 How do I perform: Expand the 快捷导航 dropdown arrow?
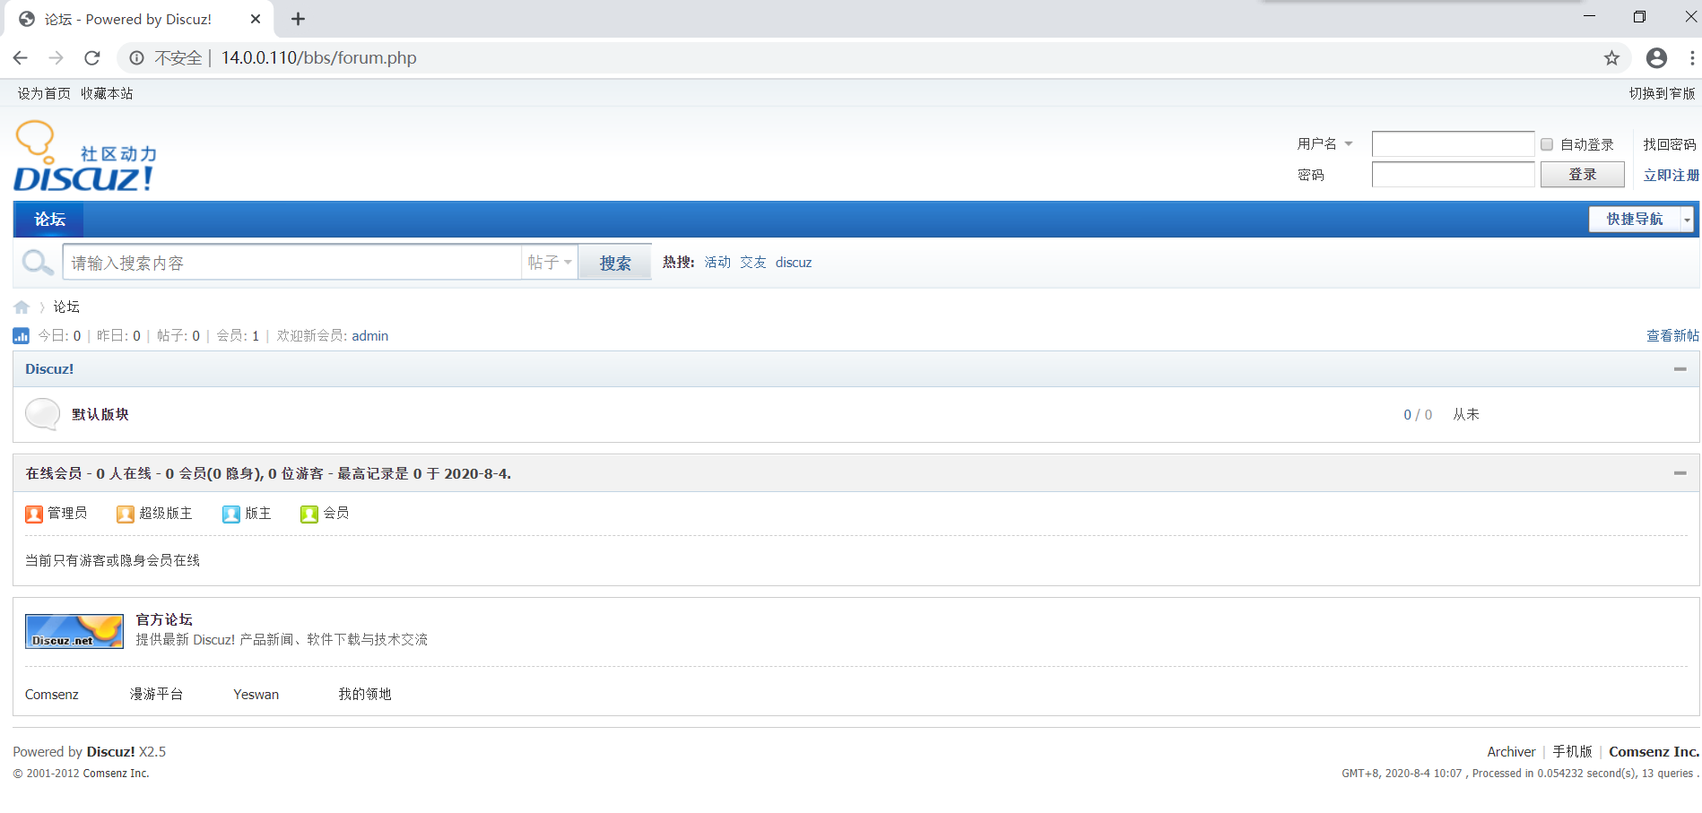click(x=1687, y=220)
